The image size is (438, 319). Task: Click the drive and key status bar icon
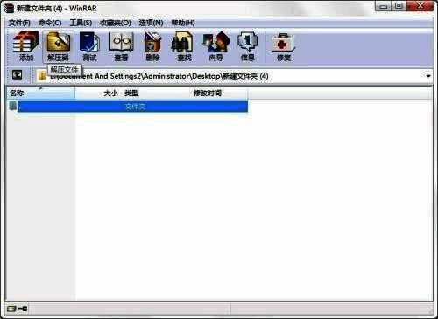coord(17,309)
